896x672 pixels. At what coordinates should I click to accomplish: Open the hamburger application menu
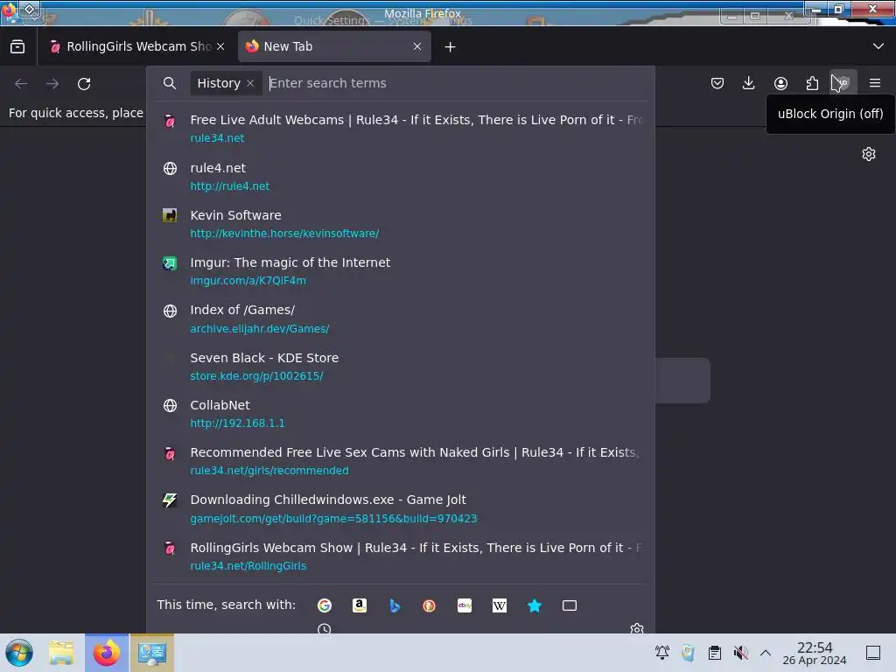click(875, 83)
